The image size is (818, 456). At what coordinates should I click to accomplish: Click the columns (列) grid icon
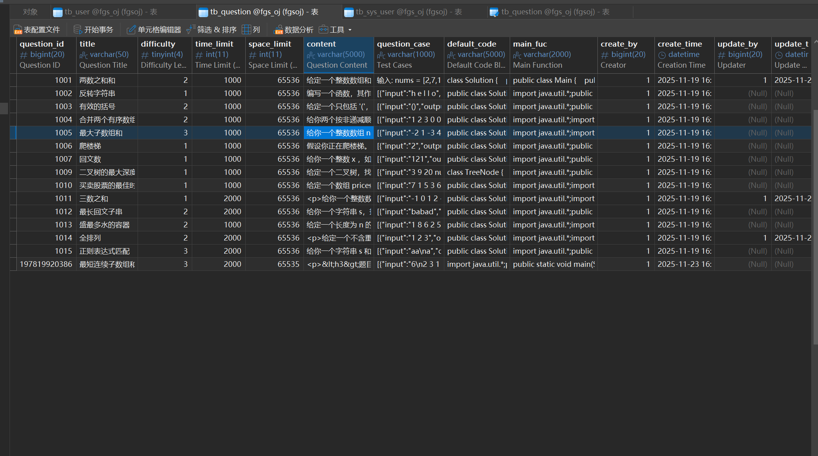(246, 29)
